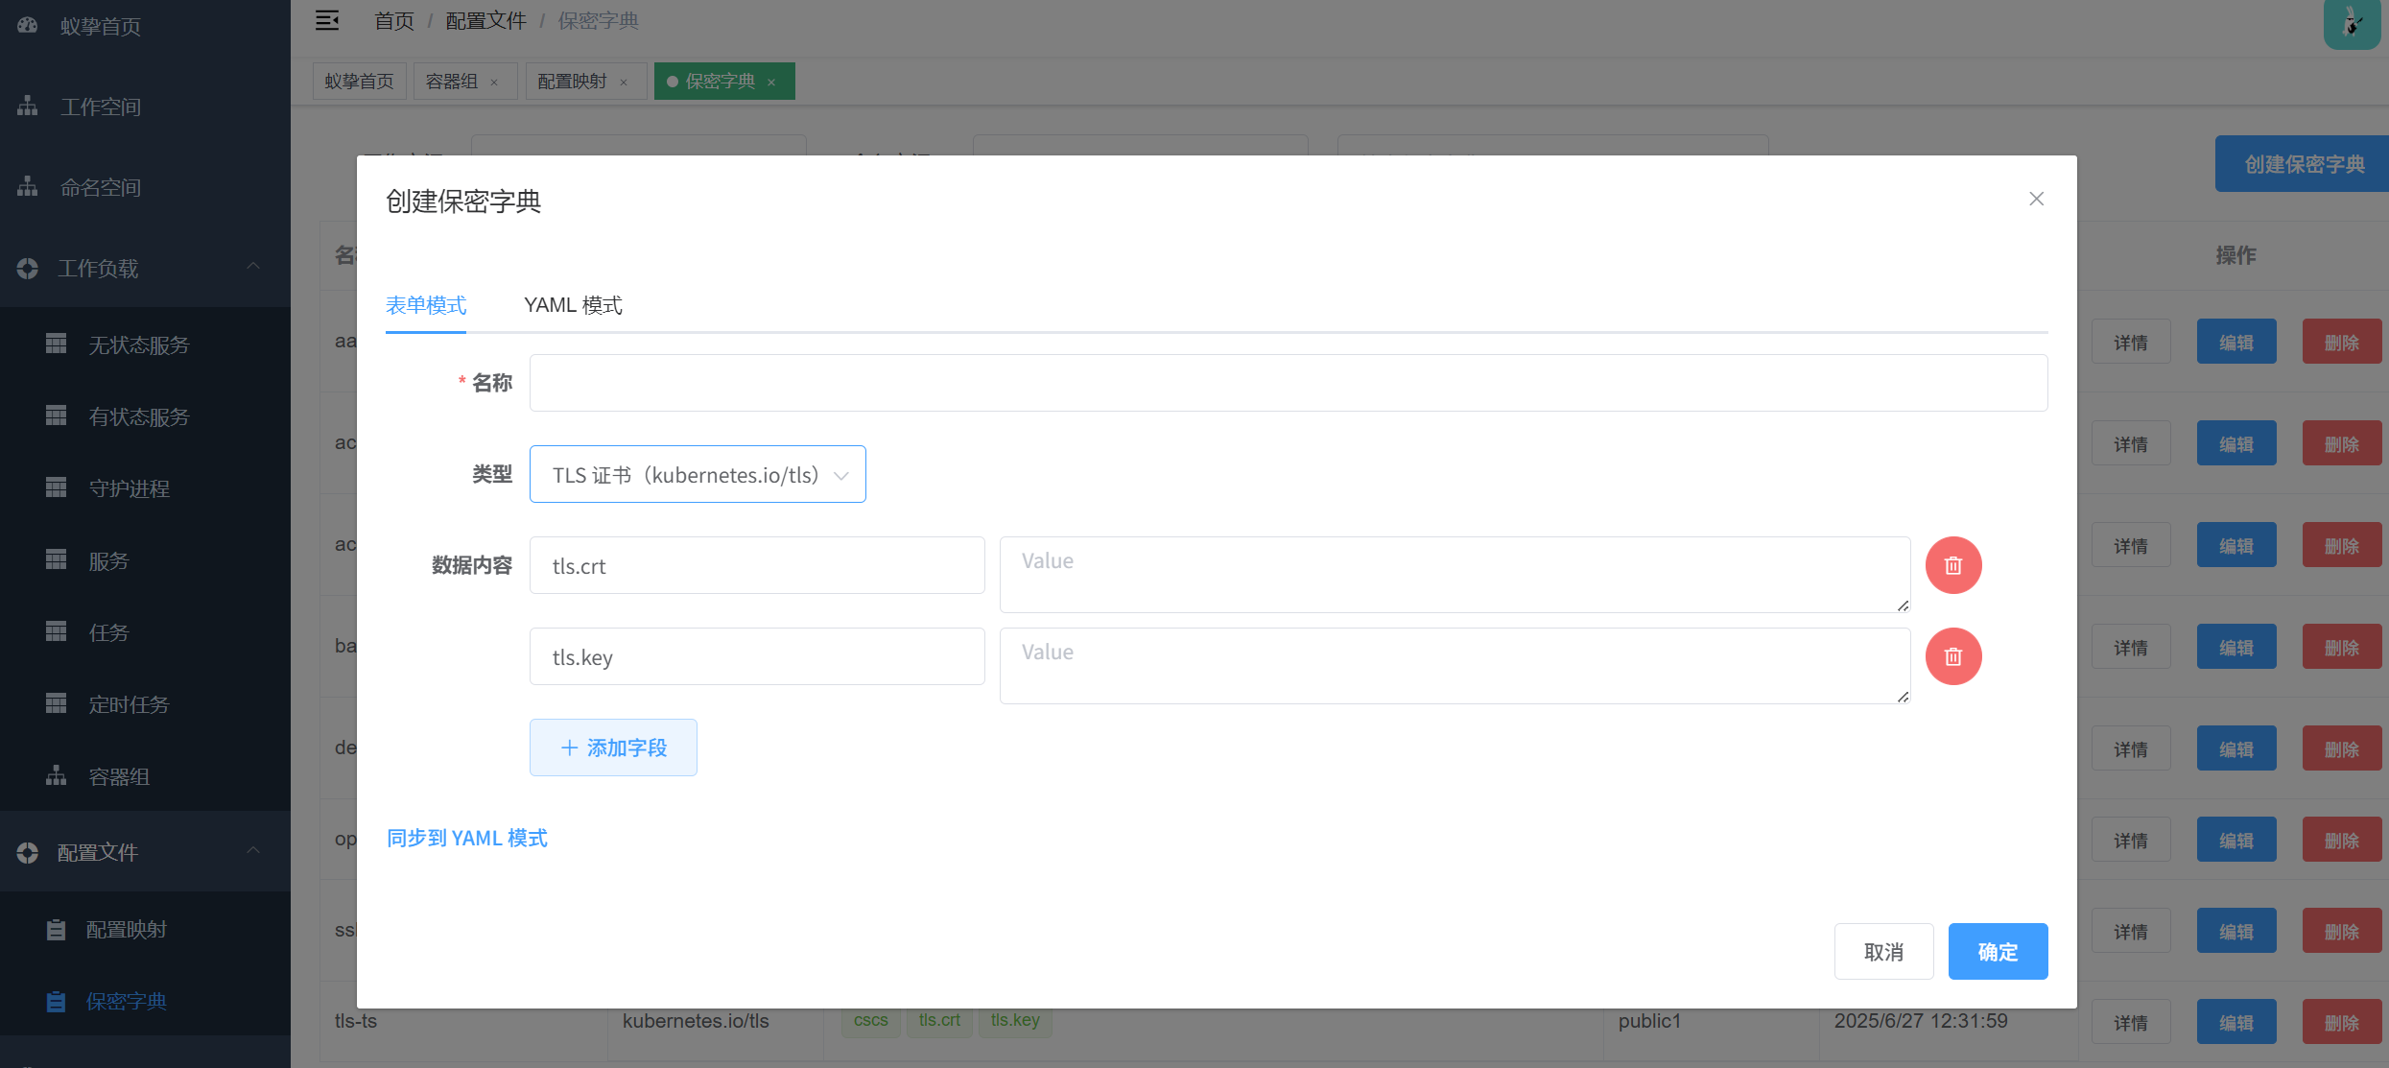2389x1068 pixels.
Task: Switch to YAML 模式 tab
Action: (x=573, y=305)
